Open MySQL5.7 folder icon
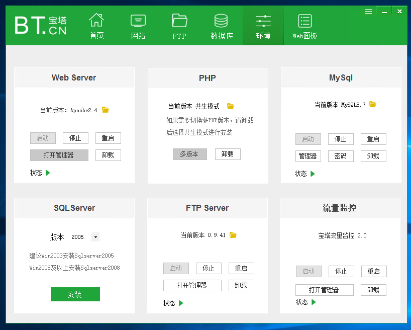This screenshot has height=330, width=411. coord(373,104)
